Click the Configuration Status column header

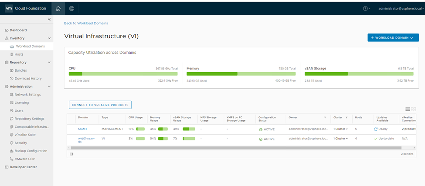[x=267, y=119]
